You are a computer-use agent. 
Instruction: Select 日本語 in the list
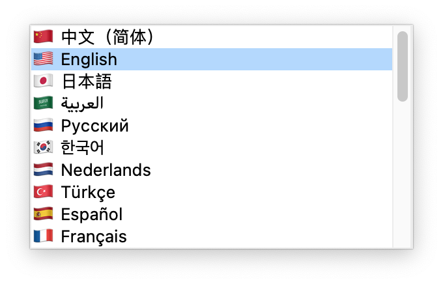coord(86,81)
